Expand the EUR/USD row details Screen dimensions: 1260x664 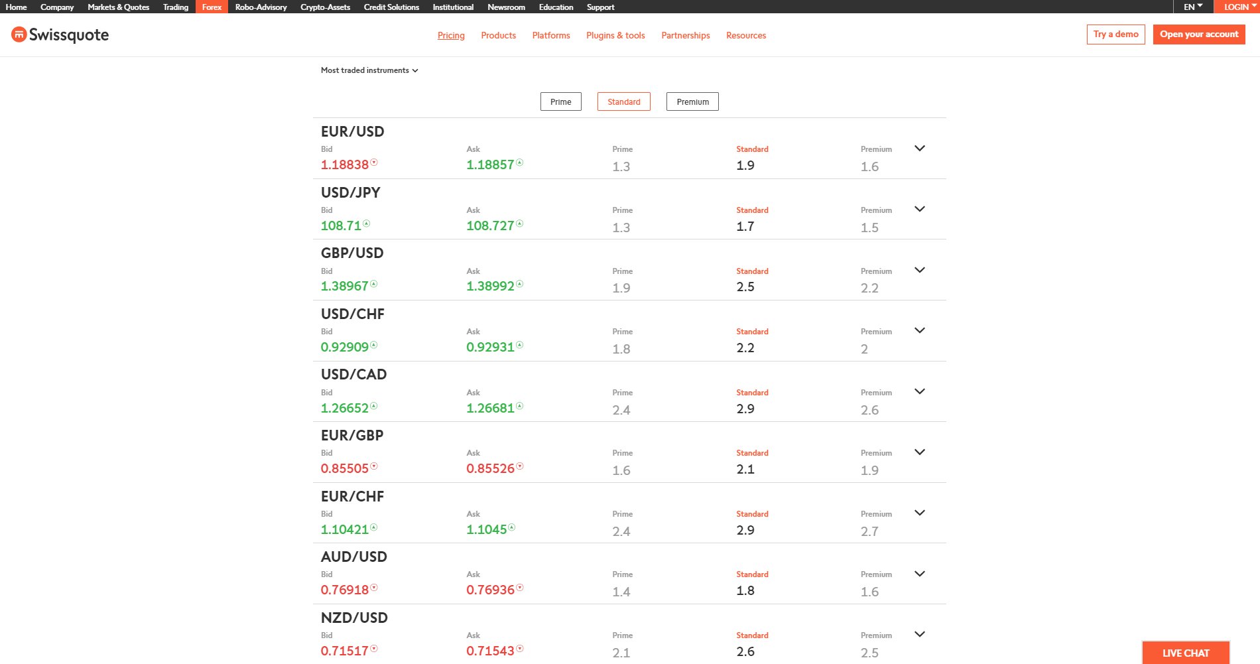pyautogui.click(x=920, y=149)
